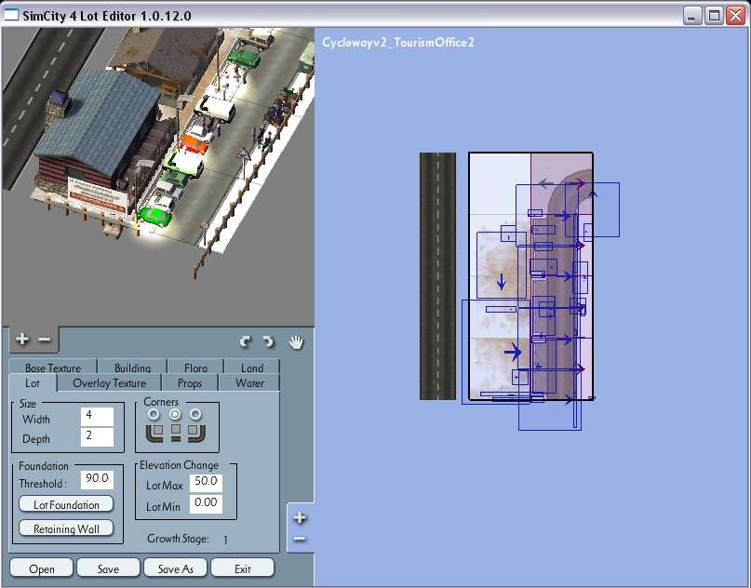
Task: Maximize the Lot Editor window
Action: tap(714, 15)
